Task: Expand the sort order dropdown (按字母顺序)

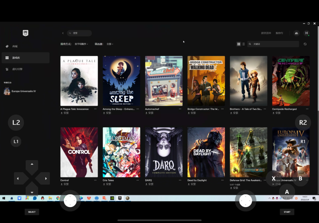Action: 82,44
